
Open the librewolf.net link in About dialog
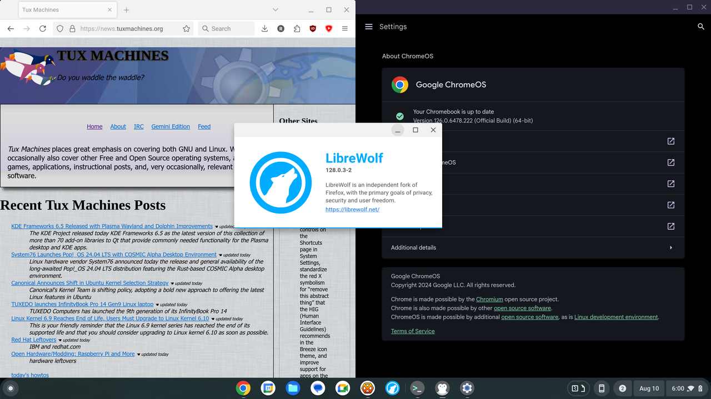pyautogui.click(x=352, y=209)
